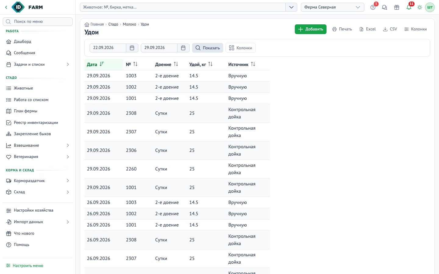Screen dimensions: 439x274
Task: Click the gift icon in the header
Action: (397, 7)
